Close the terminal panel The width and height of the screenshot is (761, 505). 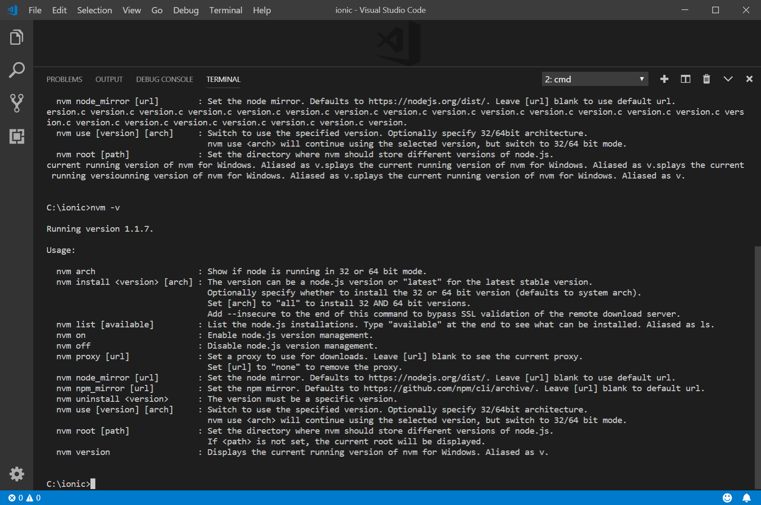click(749, 79)
